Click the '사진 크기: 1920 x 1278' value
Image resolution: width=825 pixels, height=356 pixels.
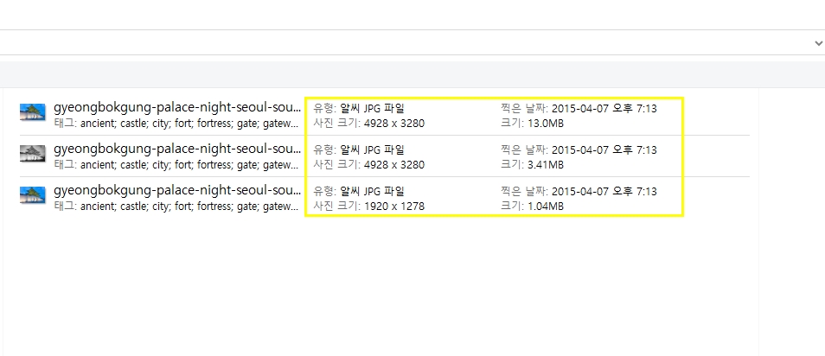point(369,207)
